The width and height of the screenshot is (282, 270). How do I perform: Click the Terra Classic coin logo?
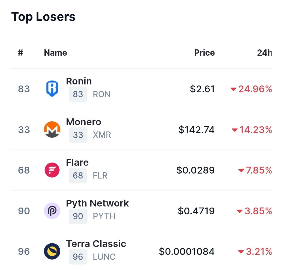(x=52, y=251)
